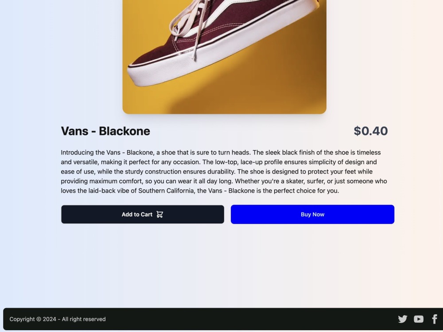This screenshot has width=443, height=332.
Task: Click the Add to Cart button
Action: 143,214
